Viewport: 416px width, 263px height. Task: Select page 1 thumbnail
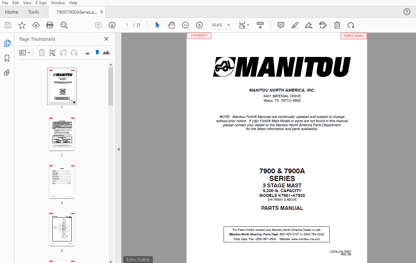click(x=62, y=86)
